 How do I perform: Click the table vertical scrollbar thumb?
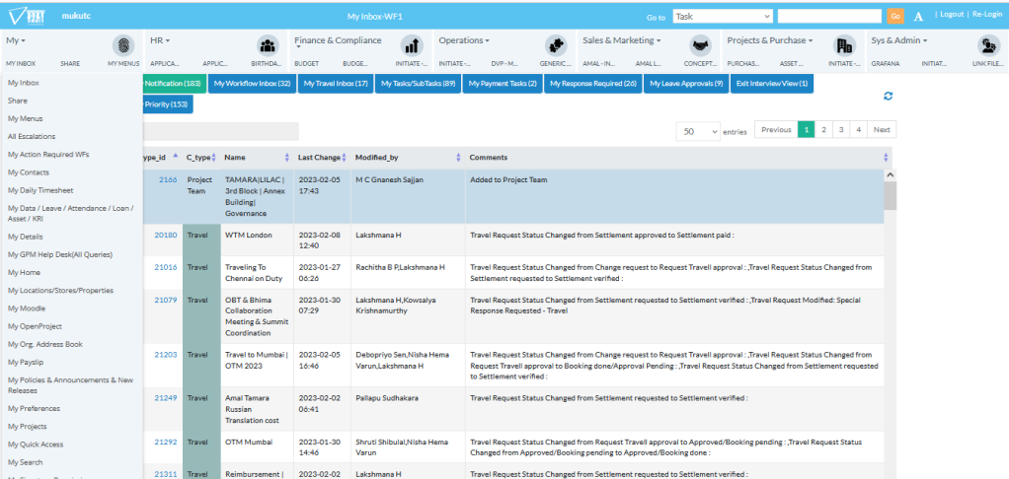tap(891, 196)
